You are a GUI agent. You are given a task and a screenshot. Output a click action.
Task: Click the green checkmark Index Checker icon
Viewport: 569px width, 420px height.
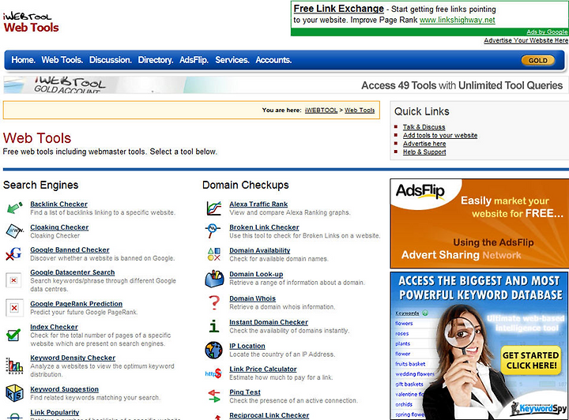point(13,335)
